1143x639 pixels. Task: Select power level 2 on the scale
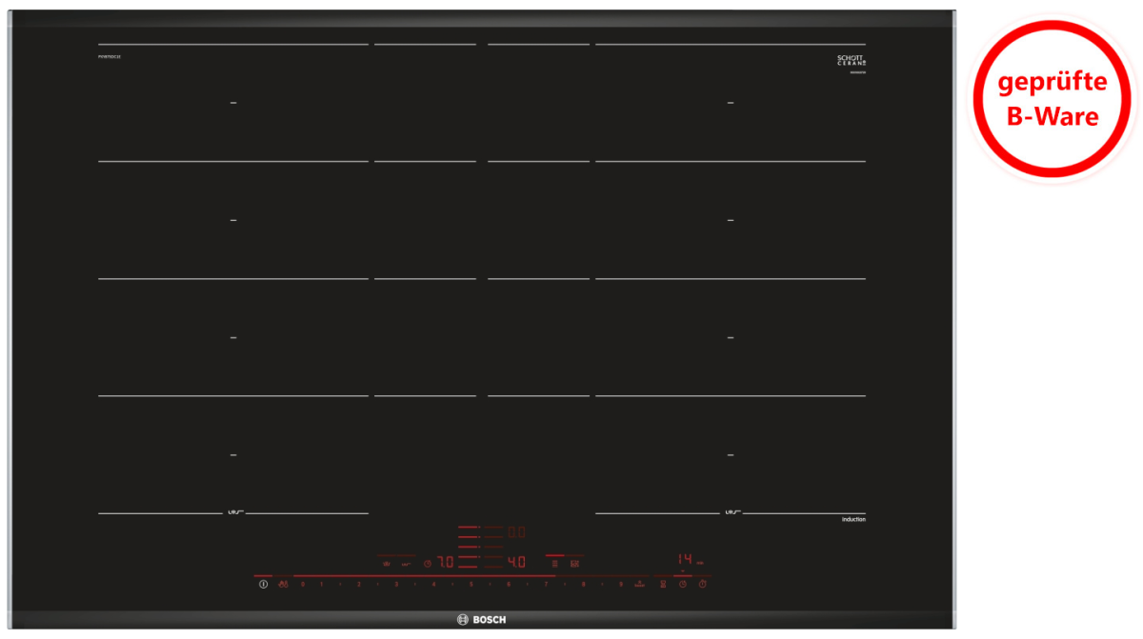(x=359, y=584)
